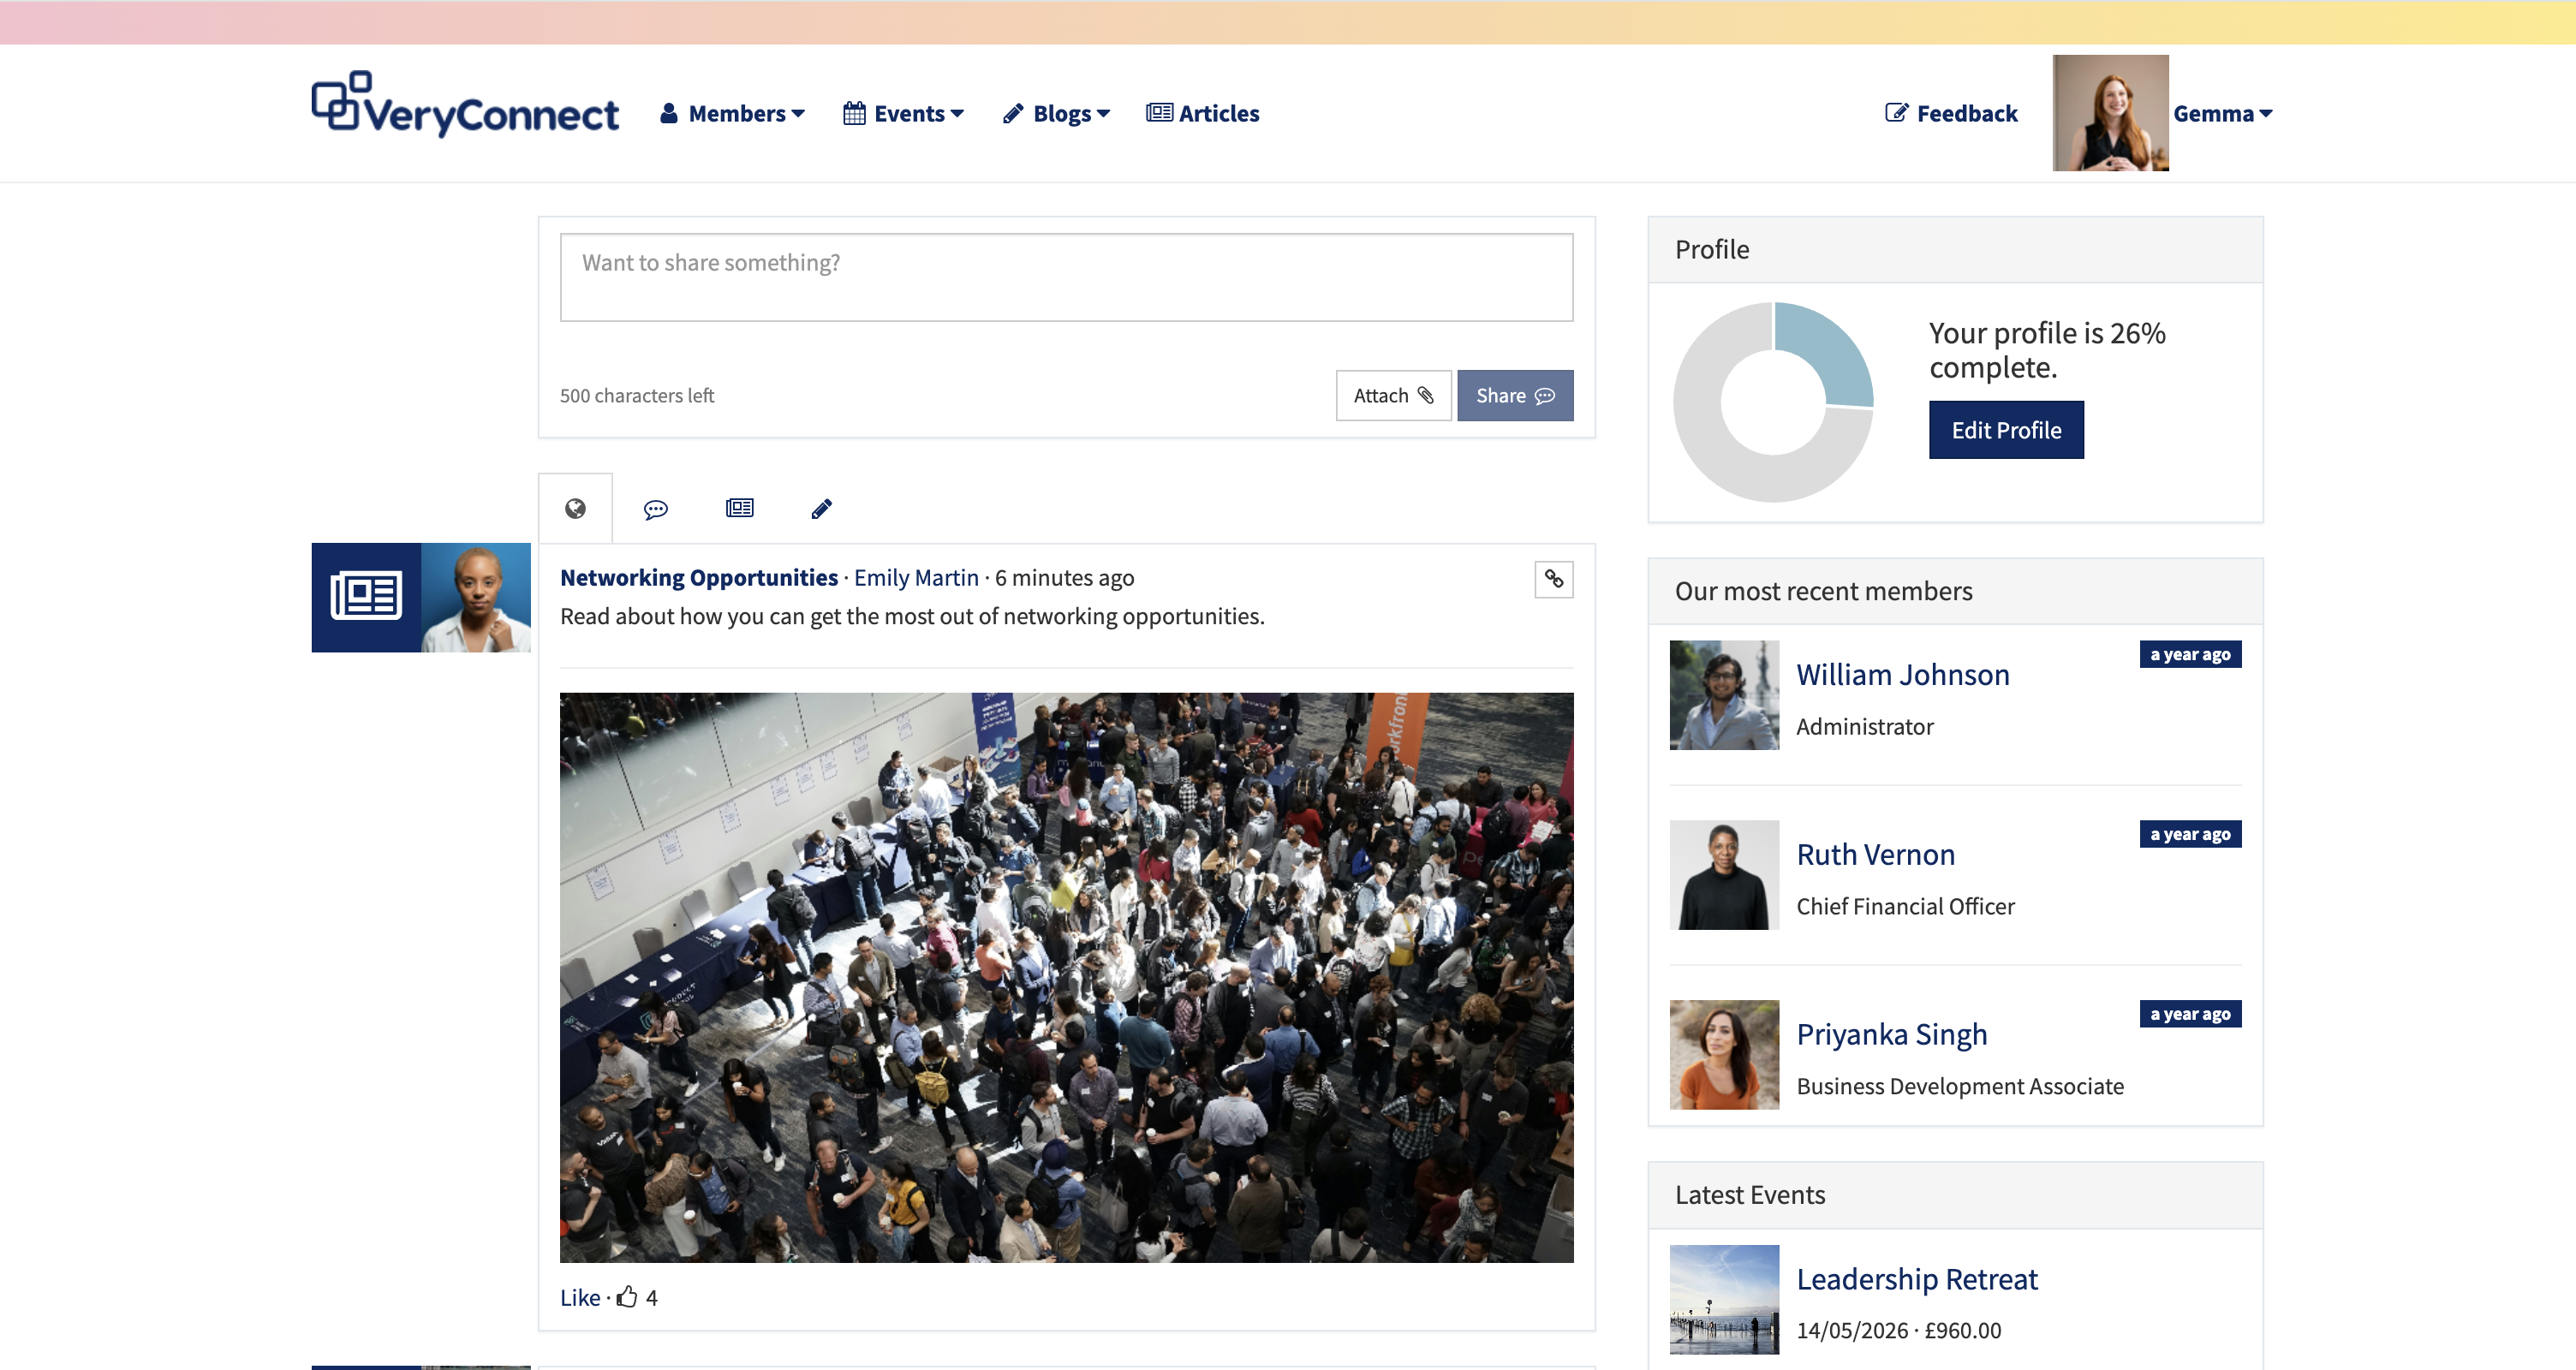
Task: Click the article icon beside Networking Opportunities
Action: pyautogui.click(x=366, y=597)
